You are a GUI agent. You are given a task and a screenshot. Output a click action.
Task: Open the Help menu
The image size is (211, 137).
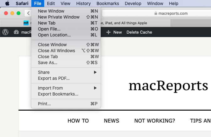[x=174, y=3]
